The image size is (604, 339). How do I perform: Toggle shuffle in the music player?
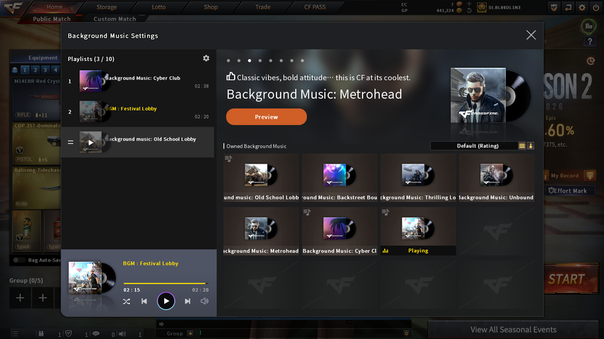(126, 301)
